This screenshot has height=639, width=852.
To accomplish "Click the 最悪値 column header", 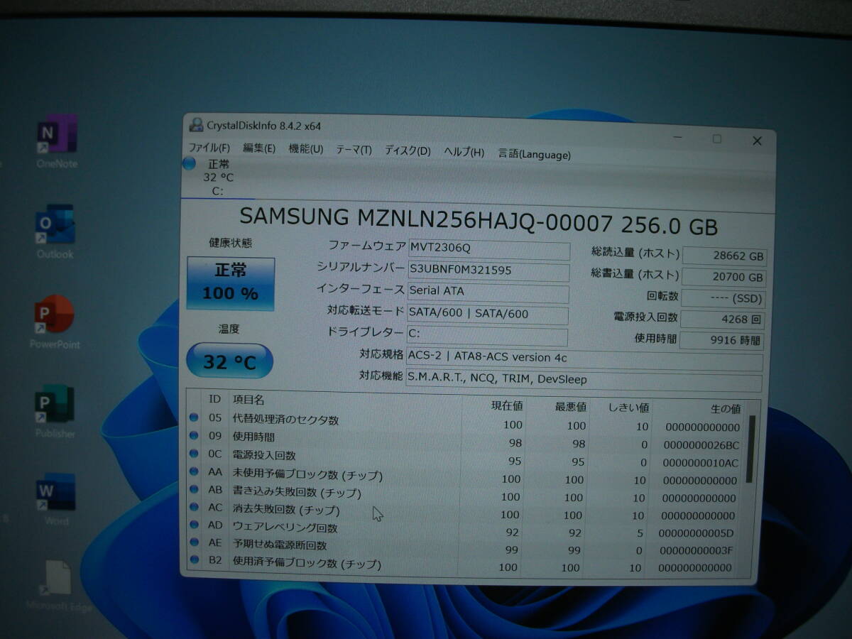I will 570,407.
